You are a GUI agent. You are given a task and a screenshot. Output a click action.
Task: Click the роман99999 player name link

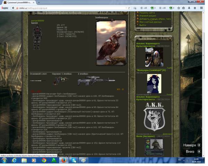pos(37,21)
